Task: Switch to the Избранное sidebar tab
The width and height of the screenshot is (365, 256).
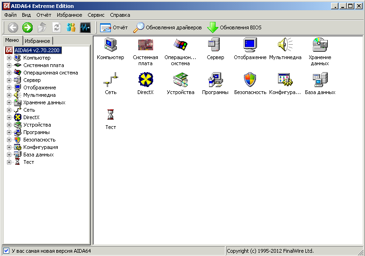Action: coord(37,41)
